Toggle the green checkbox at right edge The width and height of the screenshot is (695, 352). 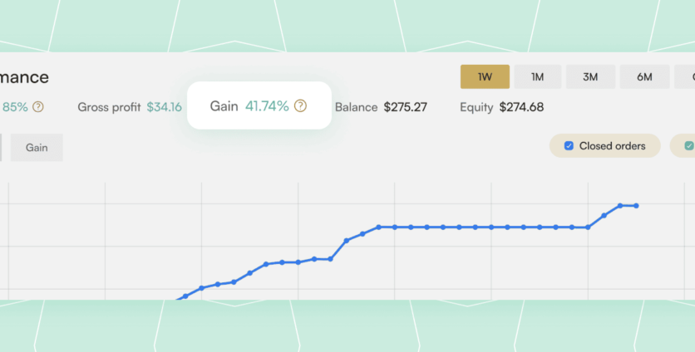tap(688, 146)
